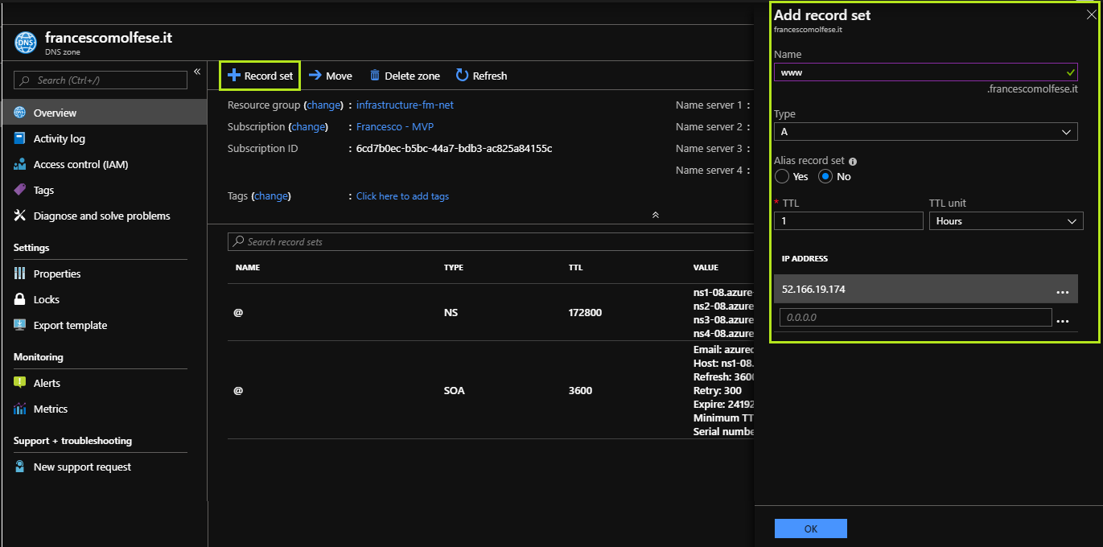
Task: Click the Subscription ID value
Action: (454, 149)
